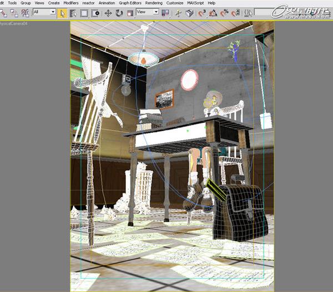
Task: Select the hanging ceiling lamp in the viewport
Action: (144, 58)
